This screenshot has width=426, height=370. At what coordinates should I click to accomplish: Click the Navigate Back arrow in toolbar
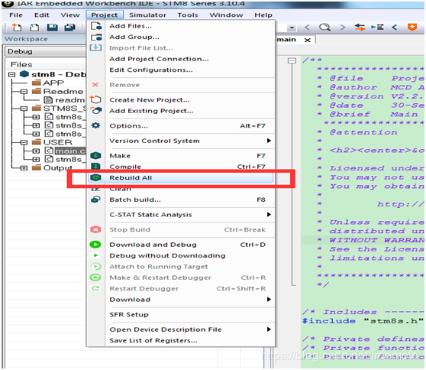307,28
